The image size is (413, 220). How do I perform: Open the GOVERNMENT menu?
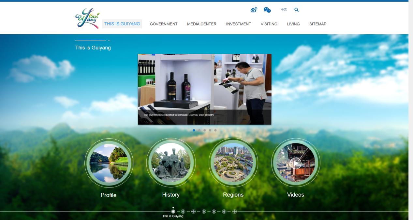[164, 24]
